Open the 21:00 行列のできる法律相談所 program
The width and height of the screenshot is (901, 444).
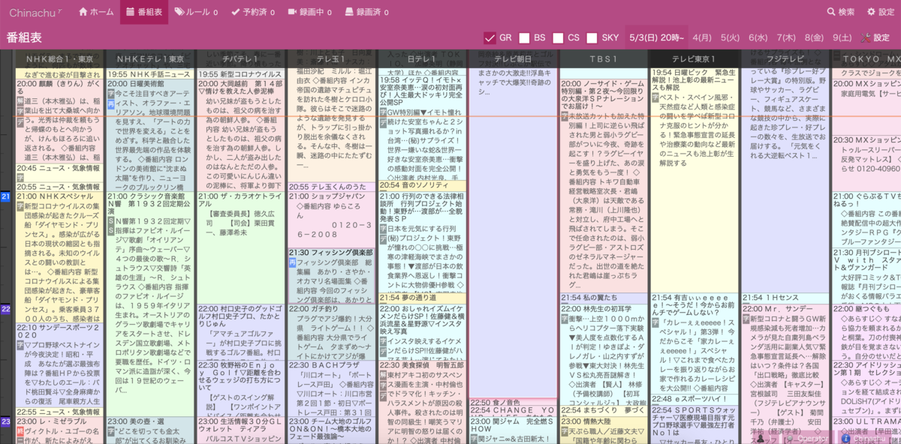click(423, 241)
